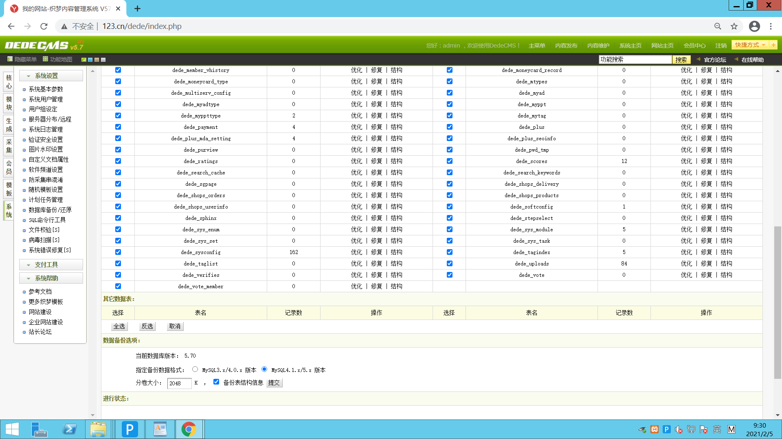Click the 隐藏菜单 hide-menu icon
The height and width of the screenshot is (439, 782).
pos(10,59)
